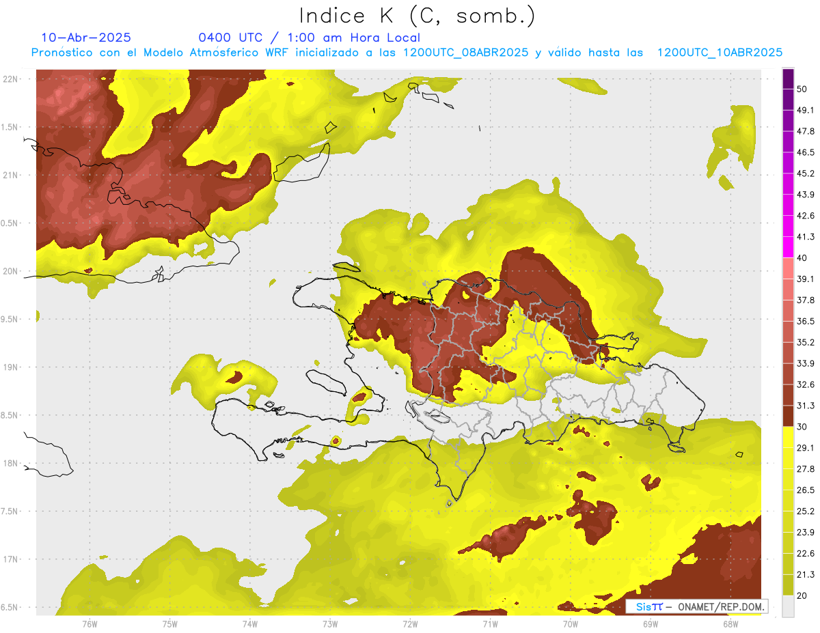Click the legend value '23.9'
Viewport: 820px width, 633px height.
806,533
